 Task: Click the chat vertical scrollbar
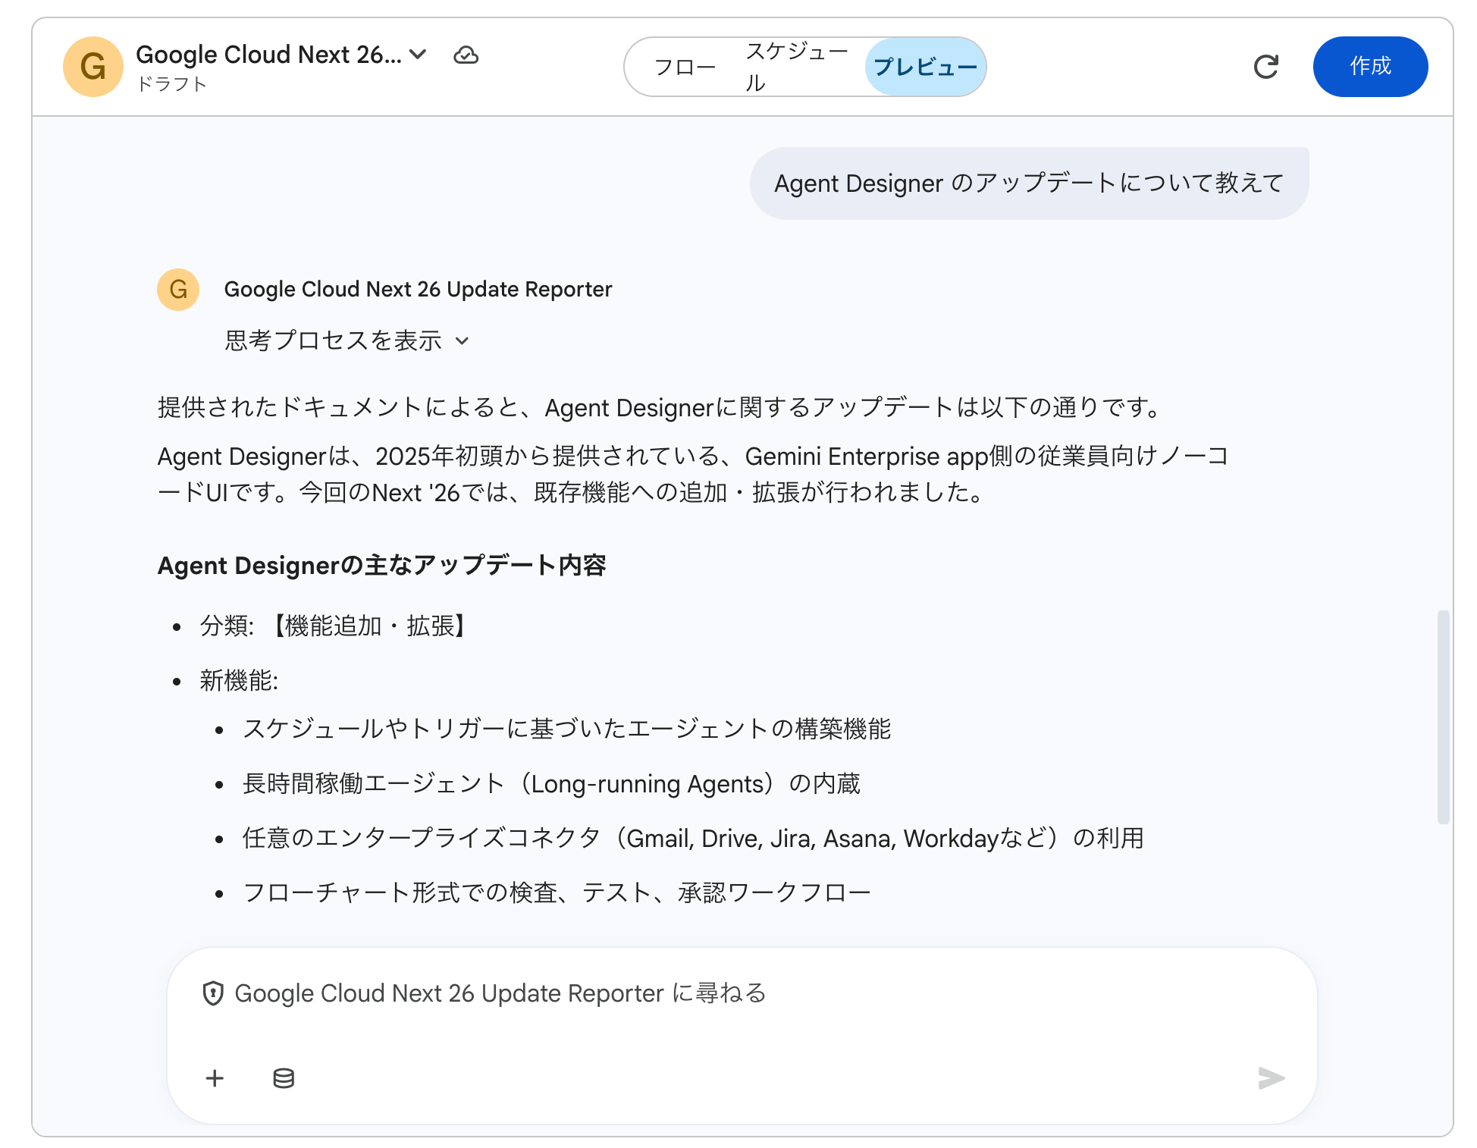pyautogui.click(x=1443, y=717)
